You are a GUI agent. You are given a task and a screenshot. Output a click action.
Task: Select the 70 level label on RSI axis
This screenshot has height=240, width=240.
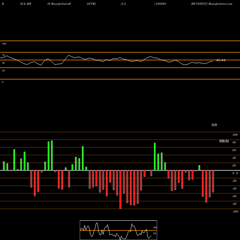(3, 55)
